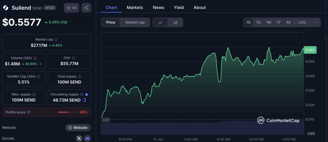Switch to the Yield tab
The height and width of the screenshot is (142, 328).
coord(179,8)
